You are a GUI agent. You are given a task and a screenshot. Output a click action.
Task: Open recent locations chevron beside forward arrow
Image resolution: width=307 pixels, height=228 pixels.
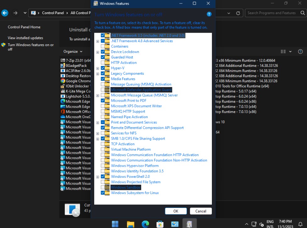[25, 13]
